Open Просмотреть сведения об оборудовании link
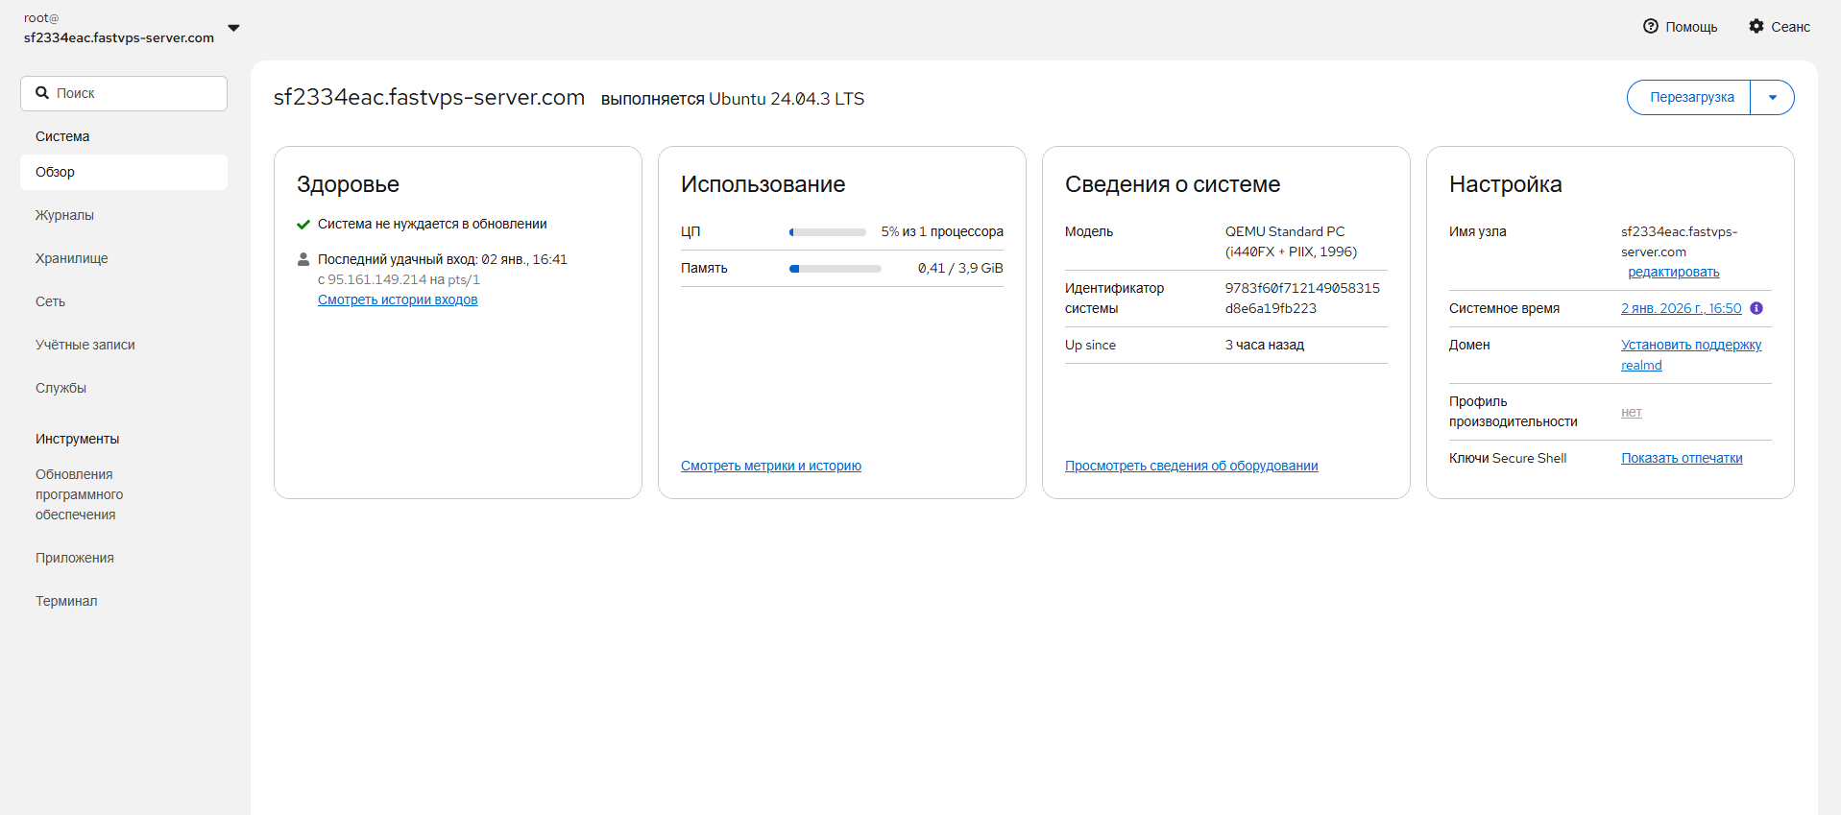1841x815 pixels. [1191, 466]
